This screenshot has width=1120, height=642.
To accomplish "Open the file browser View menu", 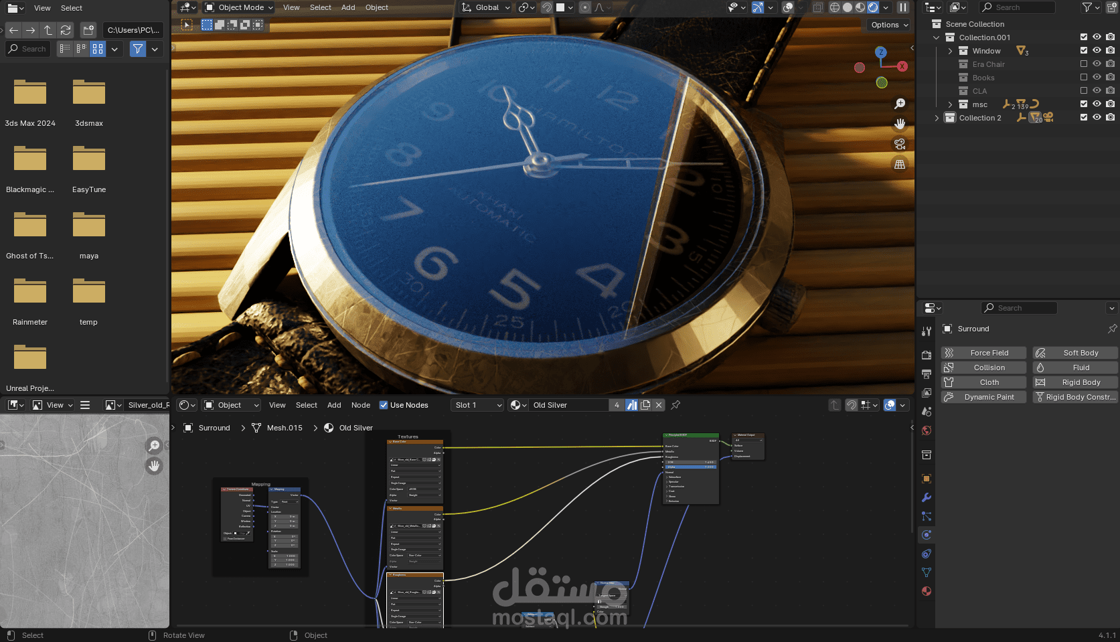I will [42, 8].
